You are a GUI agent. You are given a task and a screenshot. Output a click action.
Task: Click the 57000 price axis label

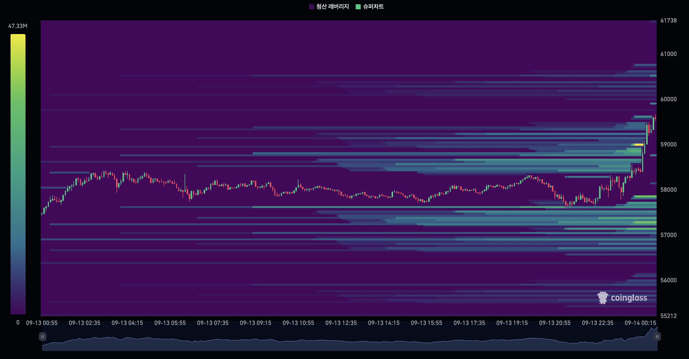point(668,235)
